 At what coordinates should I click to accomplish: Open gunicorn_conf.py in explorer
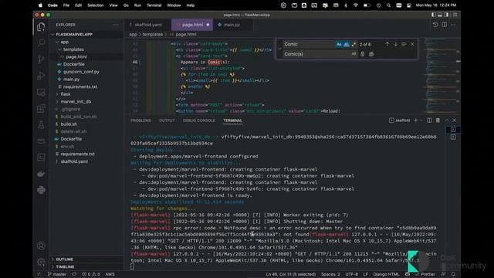coord(81,72)
